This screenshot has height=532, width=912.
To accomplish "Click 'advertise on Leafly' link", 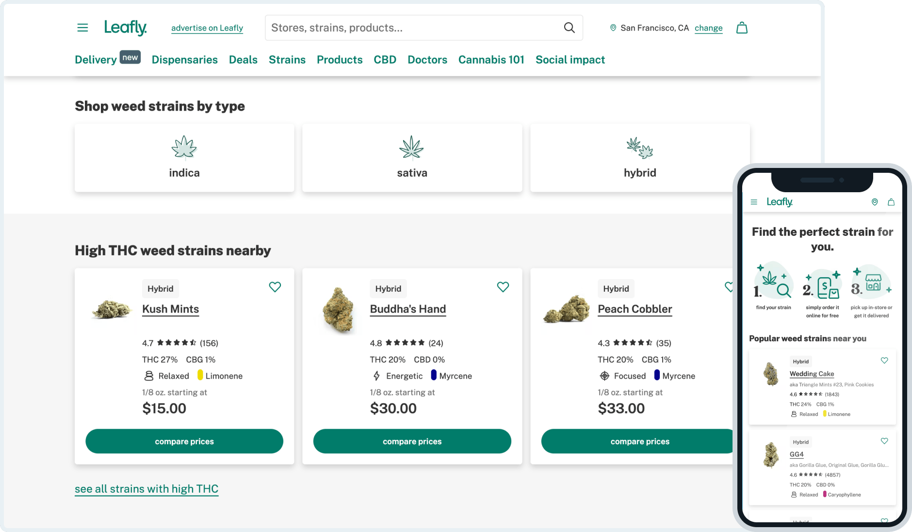I will coord(207,28).
